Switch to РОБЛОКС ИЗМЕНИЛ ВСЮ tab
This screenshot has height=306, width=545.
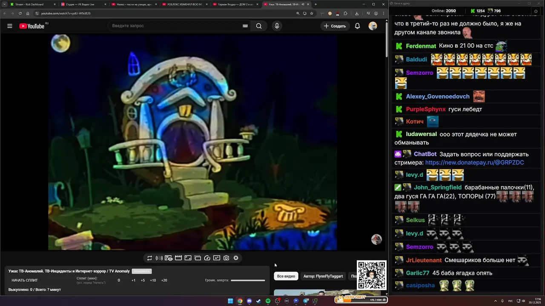[x=184, y=4]
